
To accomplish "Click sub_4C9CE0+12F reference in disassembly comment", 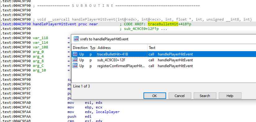I will [x=141, y=29].
